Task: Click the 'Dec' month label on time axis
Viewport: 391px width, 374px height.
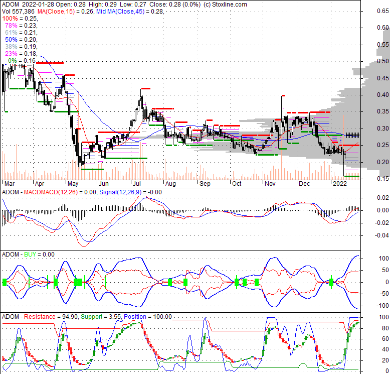Action: [304, 184]
